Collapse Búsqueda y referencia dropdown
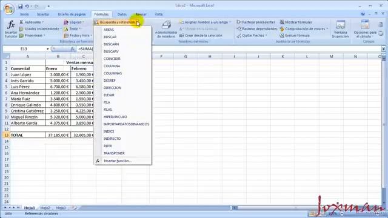Screen dimensions: 388x218 tap(116, 22)
